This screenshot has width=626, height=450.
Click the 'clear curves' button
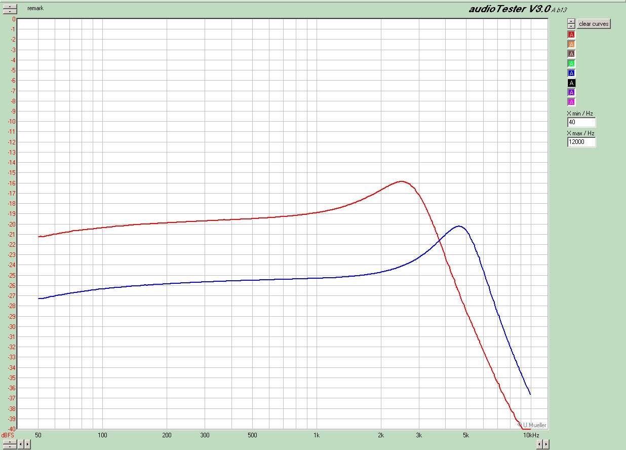[594, 24]
